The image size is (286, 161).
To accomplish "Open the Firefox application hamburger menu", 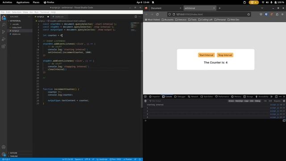I will tap(282, 14).
